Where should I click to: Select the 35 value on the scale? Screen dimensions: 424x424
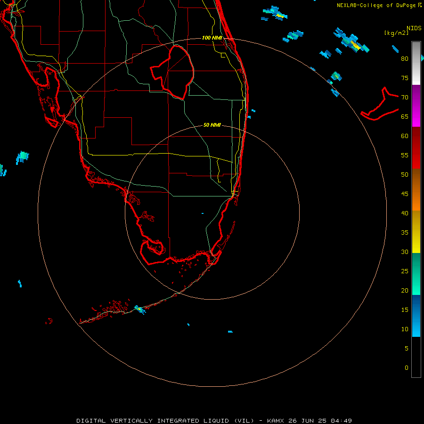[x=405, y=233]
